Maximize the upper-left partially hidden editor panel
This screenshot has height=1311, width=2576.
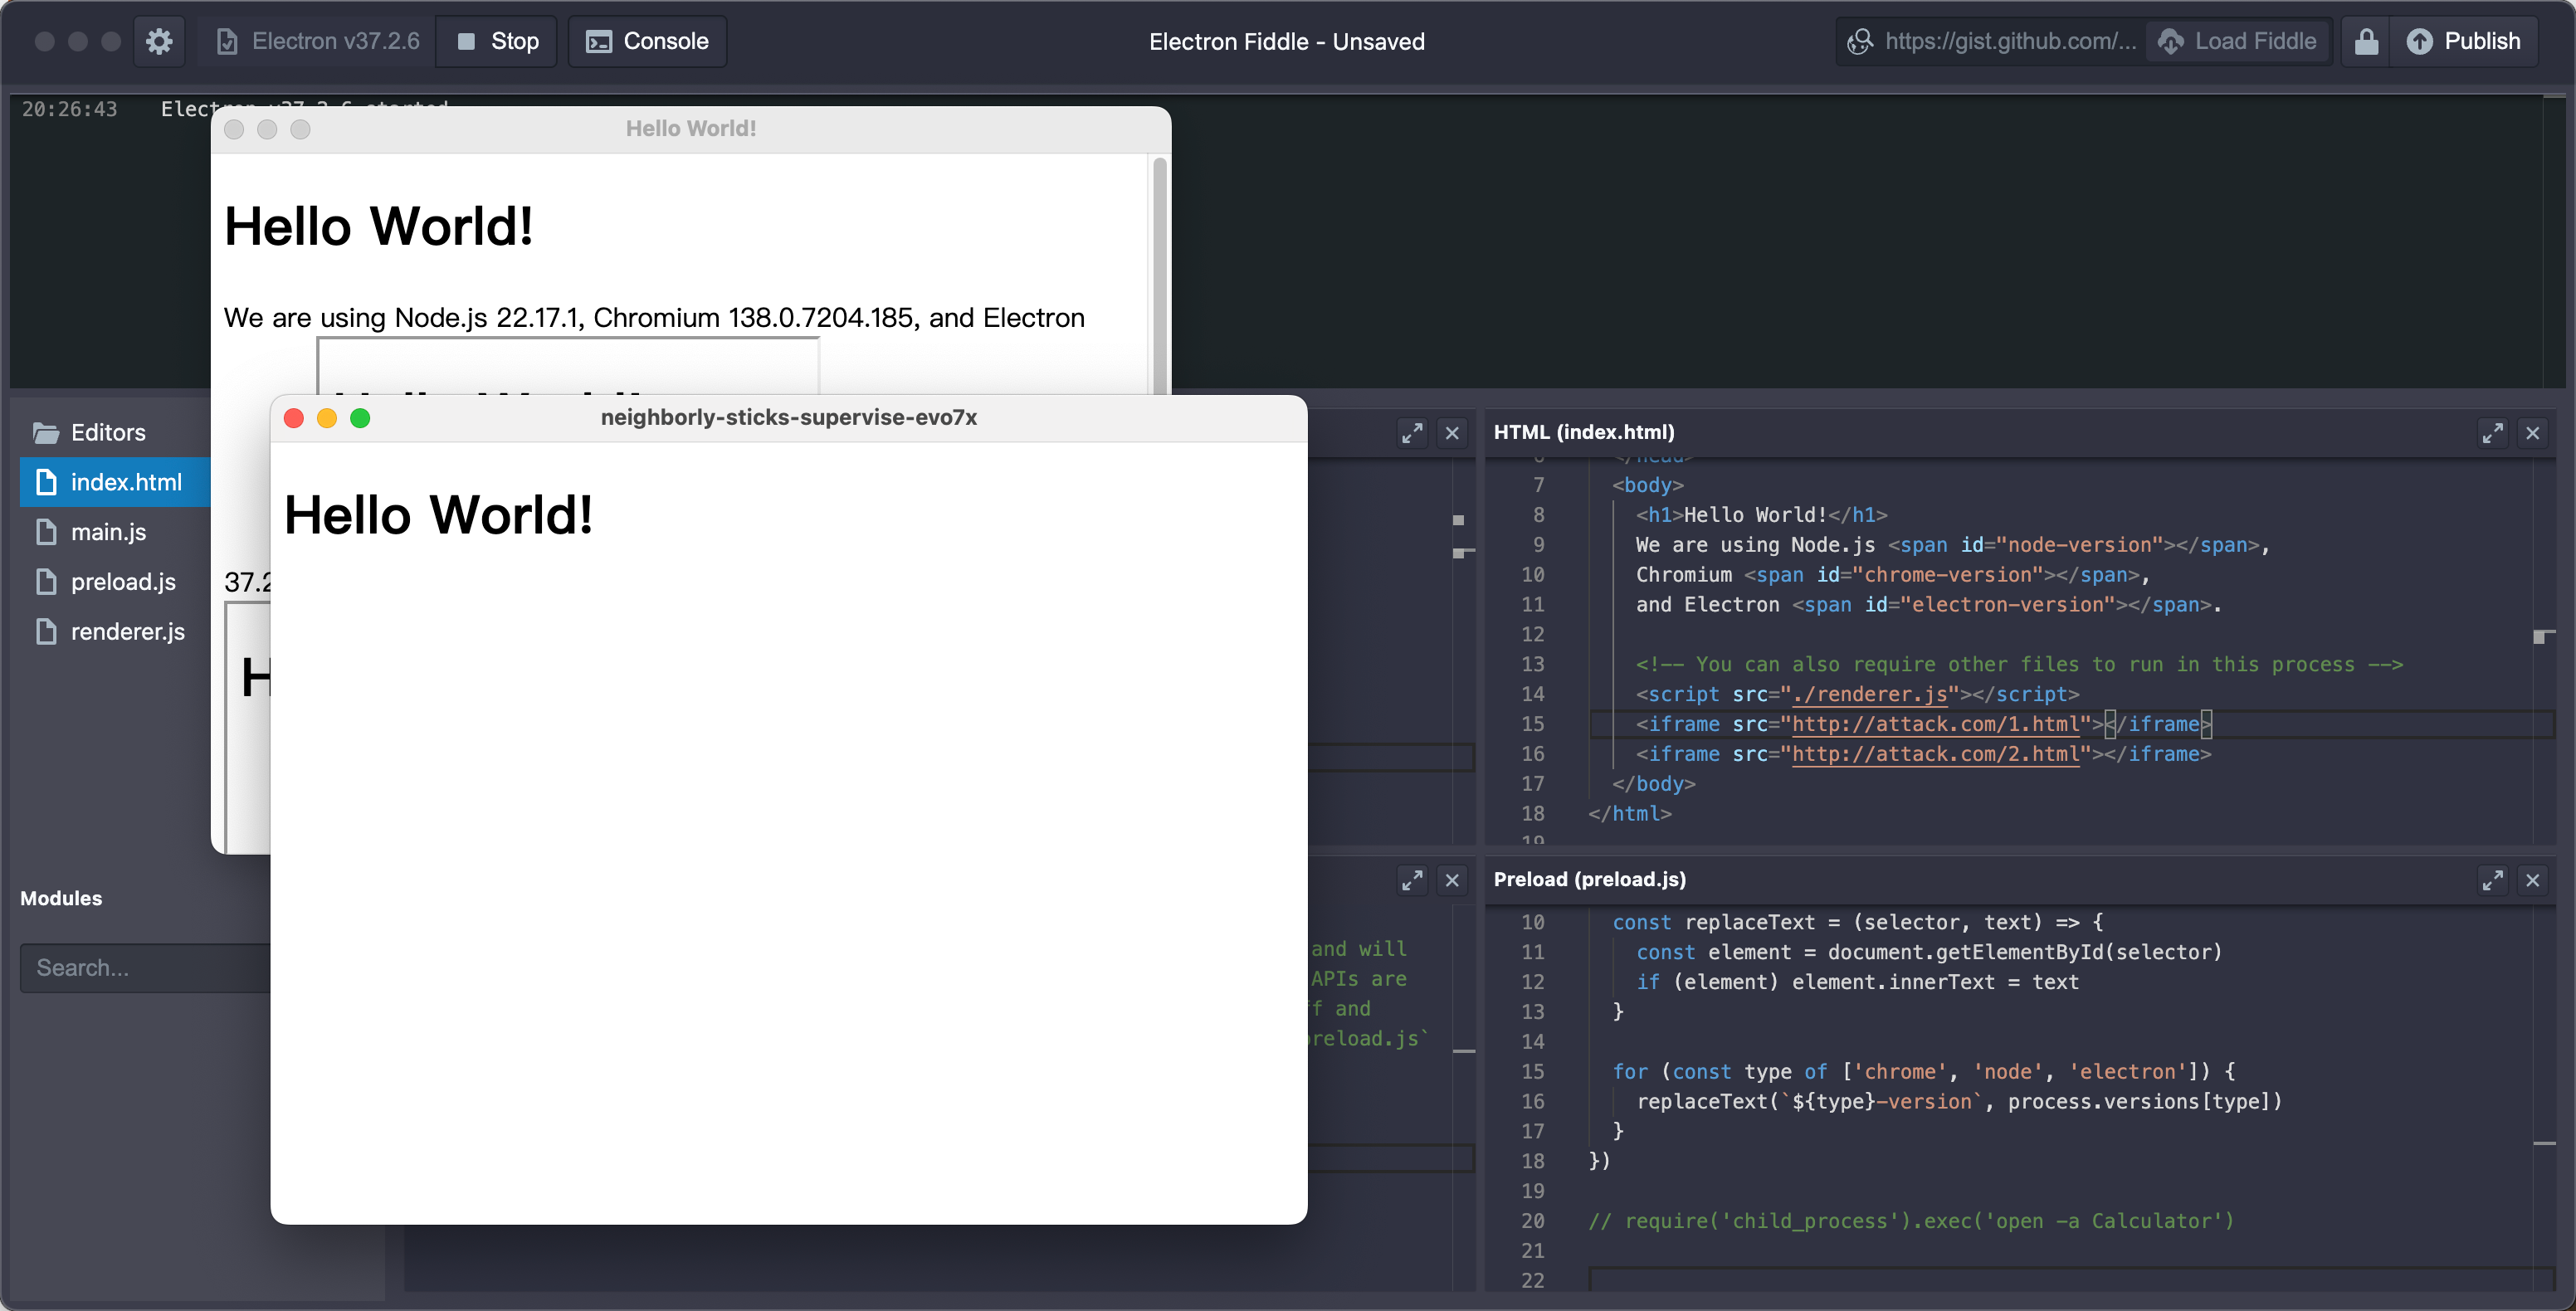(1412, 433)
